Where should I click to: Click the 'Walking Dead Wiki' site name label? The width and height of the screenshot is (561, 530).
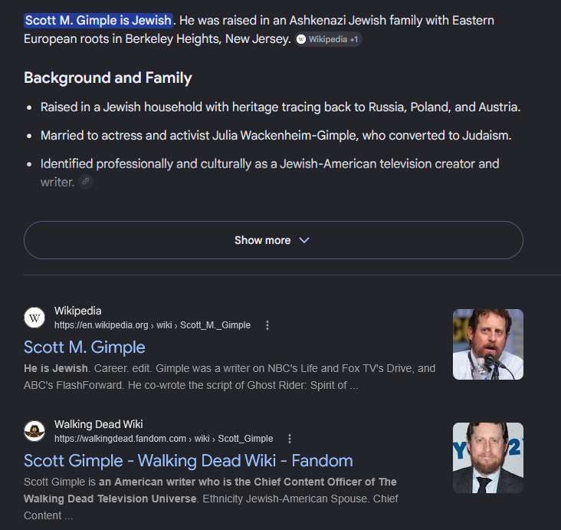98,424
